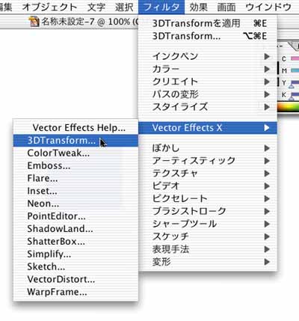The height and width of the screenshot is (321, 299).
Task: Choose the Inset... filter
Action: [75, 191]
